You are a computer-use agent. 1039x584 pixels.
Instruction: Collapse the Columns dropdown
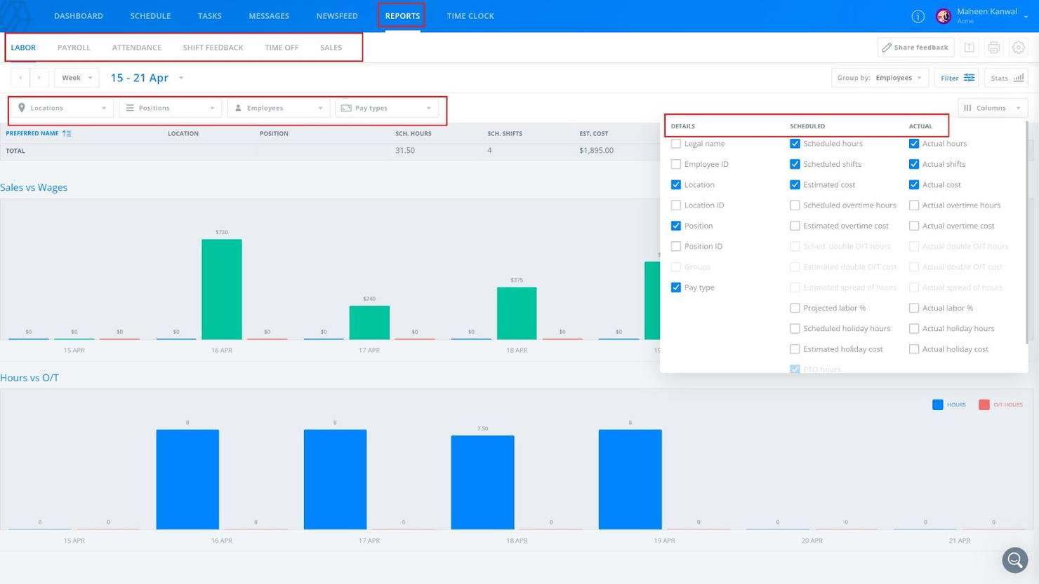993,108
